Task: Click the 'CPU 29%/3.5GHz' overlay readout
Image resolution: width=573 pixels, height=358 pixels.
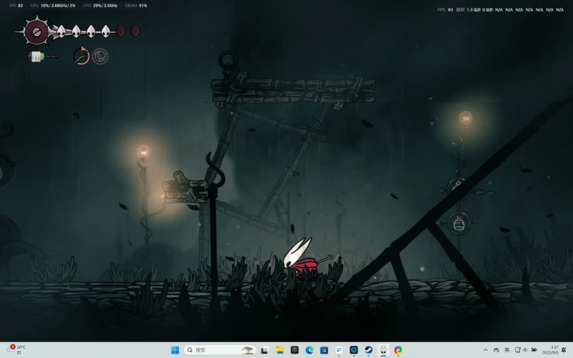Action: tap(100, 6)
